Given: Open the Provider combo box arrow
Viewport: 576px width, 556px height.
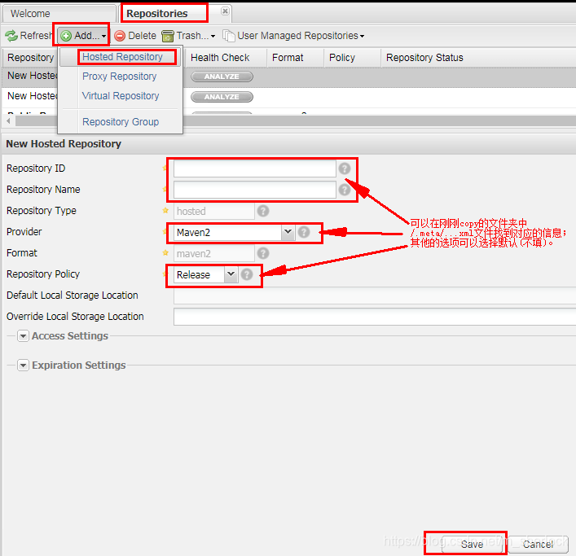Looking at the screenshot, I should [288, 232].
